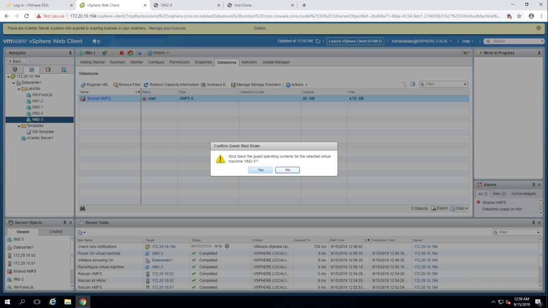Click No in the shutdown dialog
548x308 pixels.
pyautogui.click(x=287, y=170)
